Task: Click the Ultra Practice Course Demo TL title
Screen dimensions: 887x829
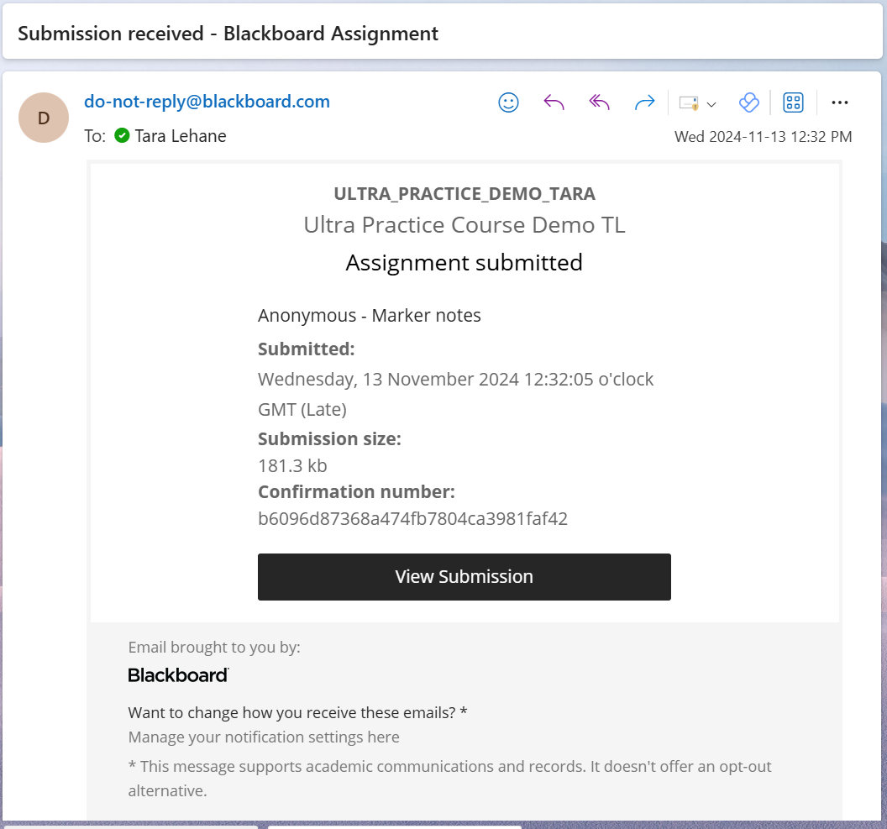Action: tap(464, 225)
